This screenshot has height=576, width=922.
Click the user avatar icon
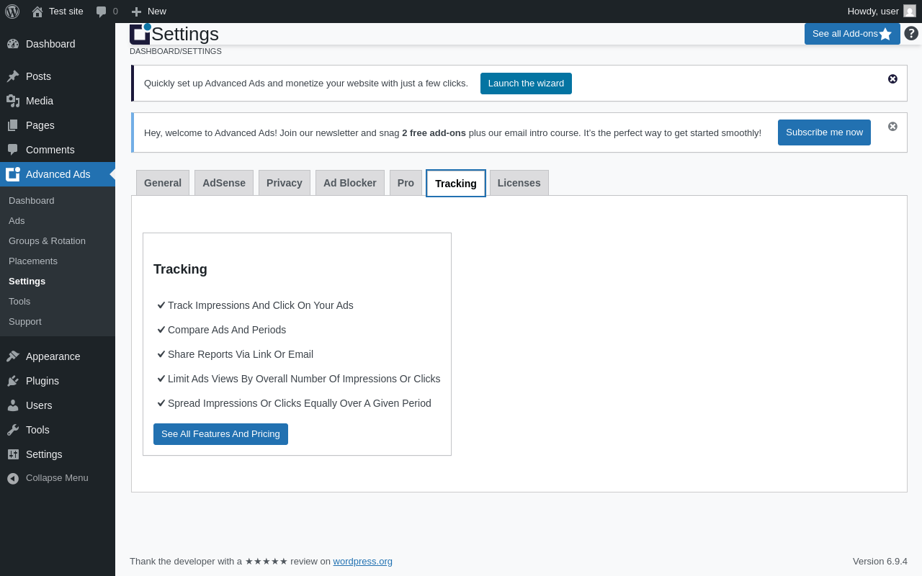pyautogui.click(x=910, y=11)
